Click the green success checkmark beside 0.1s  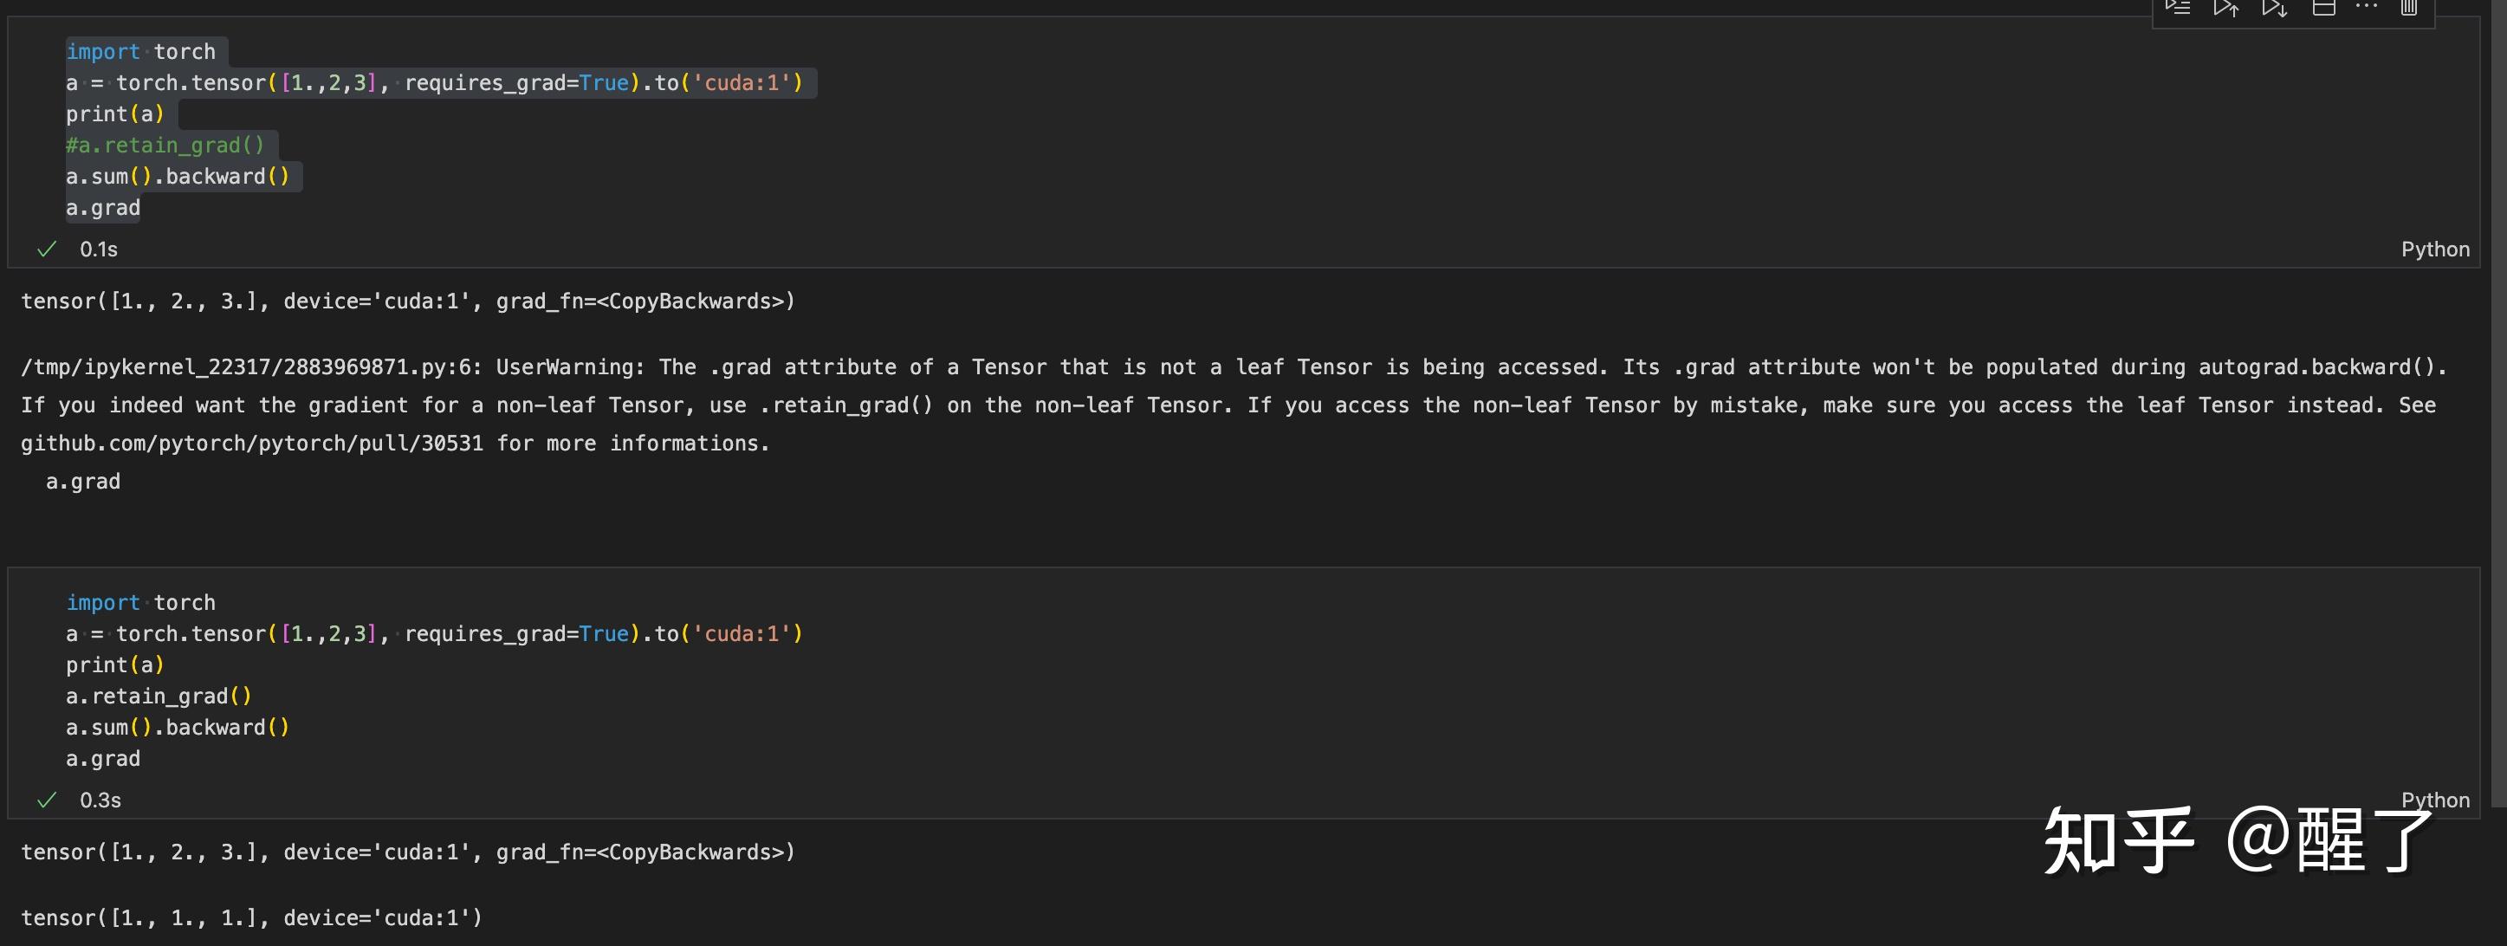(x=46, y=249)
